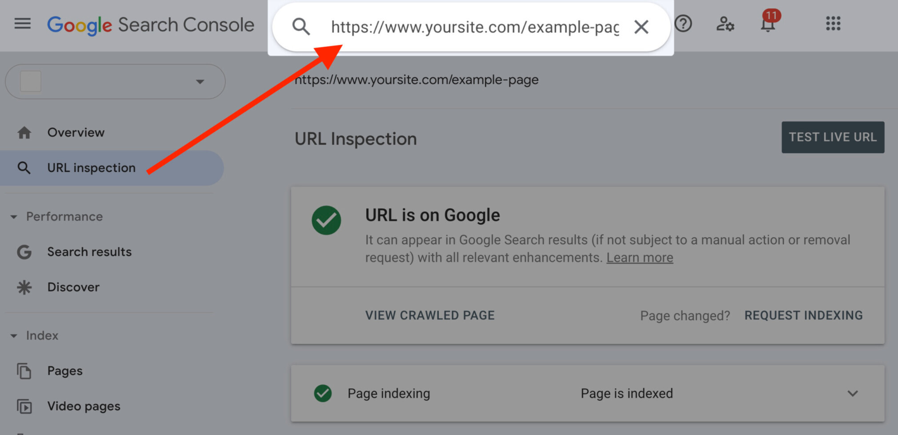
Task: Click the Search results G icon
Action: pos(24,252)
